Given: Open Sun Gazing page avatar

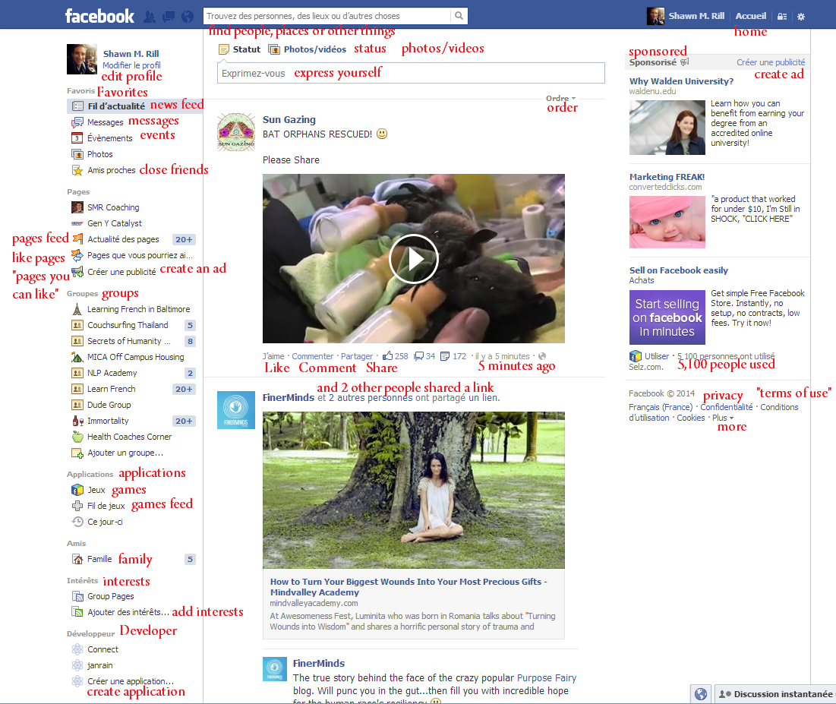Looking at the screenshot, I should [235, 131].
